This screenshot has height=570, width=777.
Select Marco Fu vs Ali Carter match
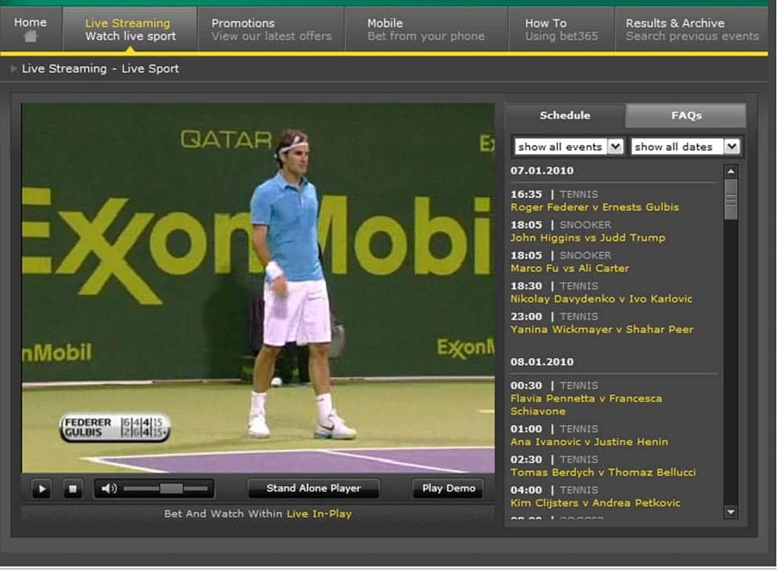(x=570, y=269)
